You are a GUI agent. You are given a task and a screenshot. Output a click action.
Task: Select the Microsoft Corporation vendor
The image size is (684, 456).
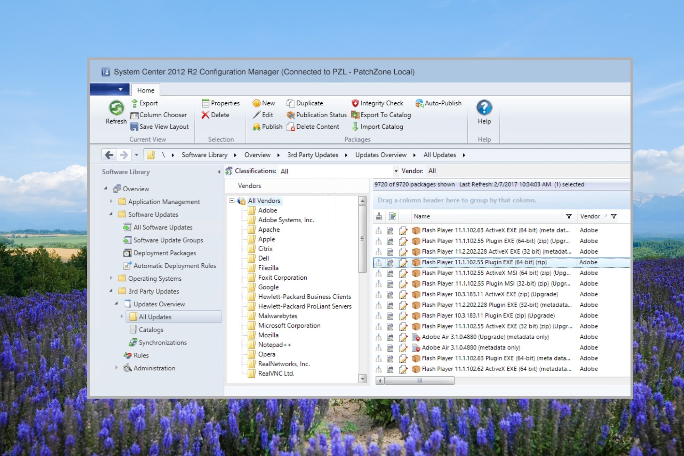pyautogui.click(x=284, y=325)
